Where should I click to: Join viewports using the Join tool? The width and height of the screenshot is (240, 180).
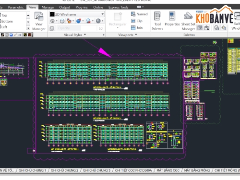[x=137, y=28]
